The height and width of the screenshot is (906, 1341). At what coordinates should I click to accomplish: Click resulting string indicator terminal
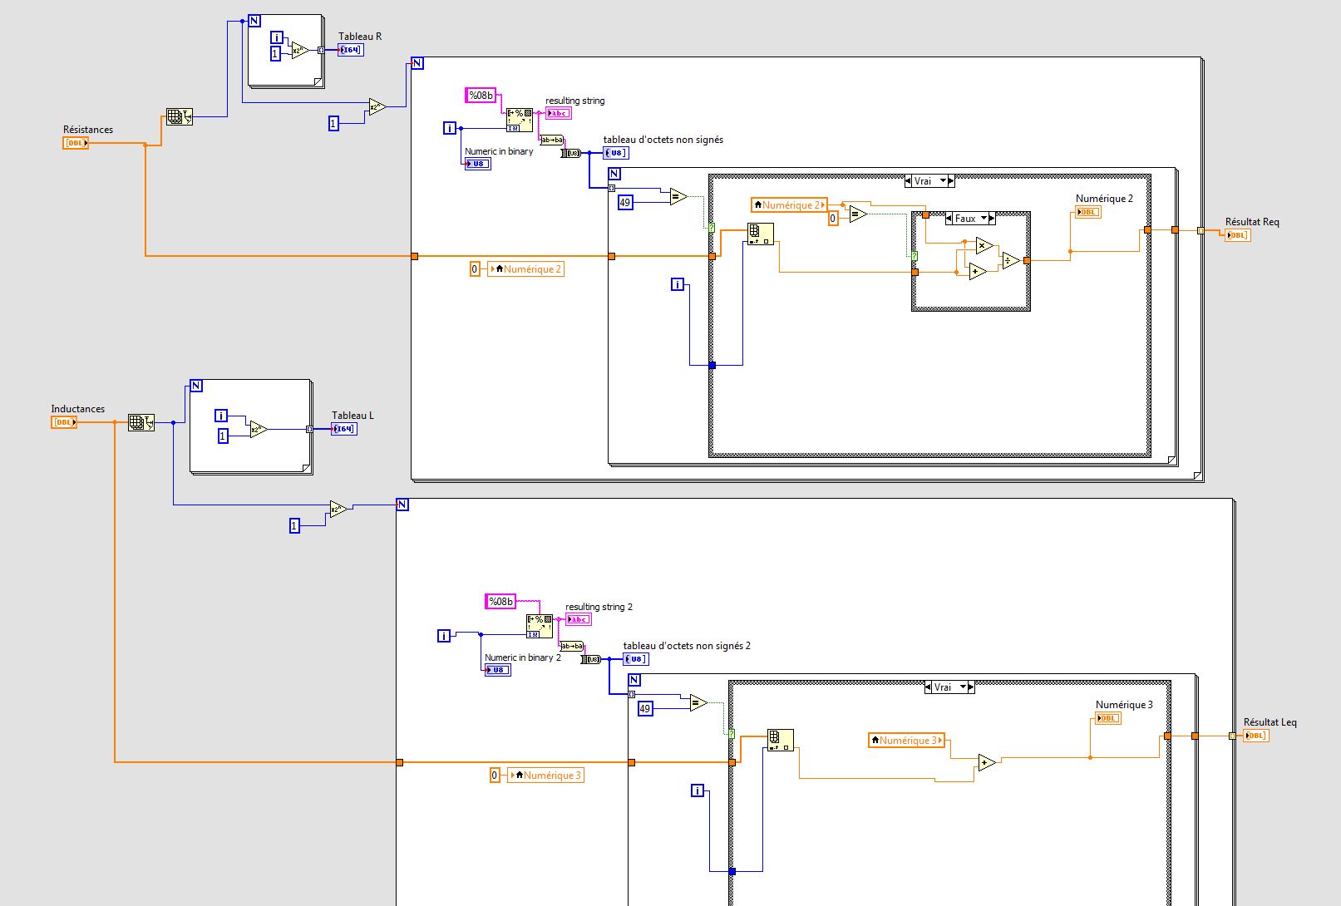558,113
